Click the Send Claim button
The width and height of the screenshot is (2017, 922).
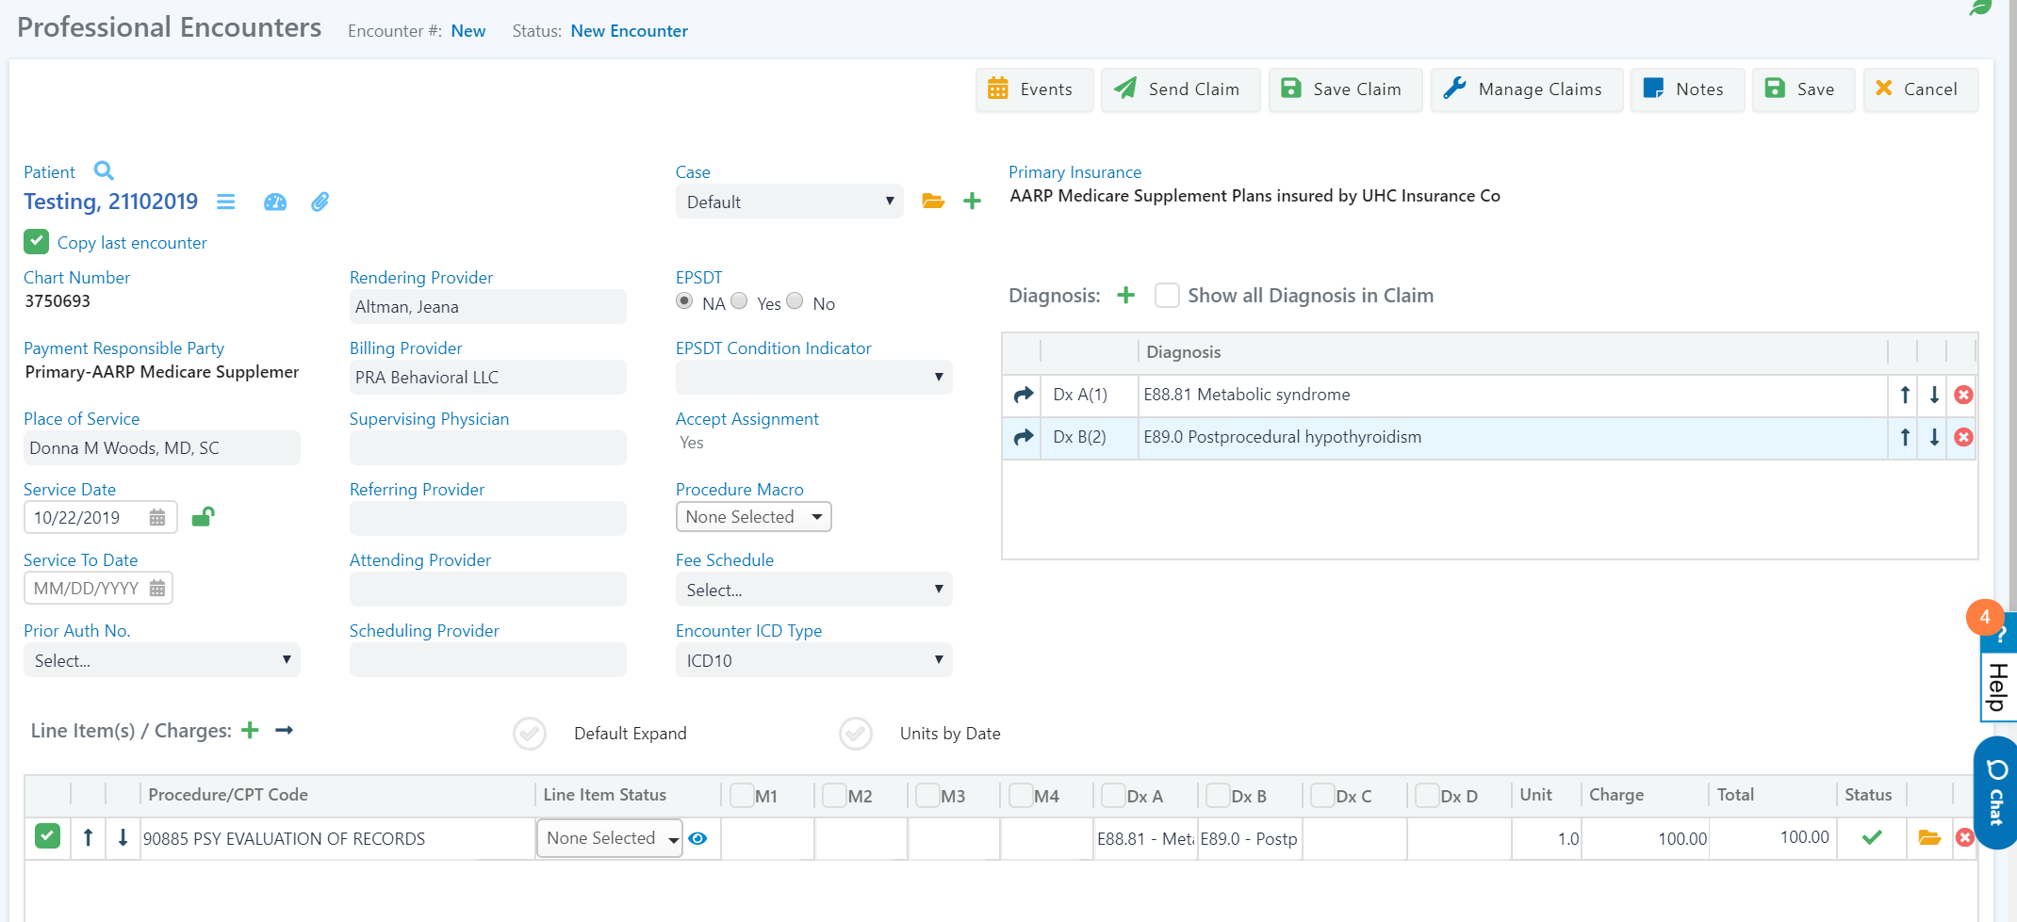pos(1179,89)
